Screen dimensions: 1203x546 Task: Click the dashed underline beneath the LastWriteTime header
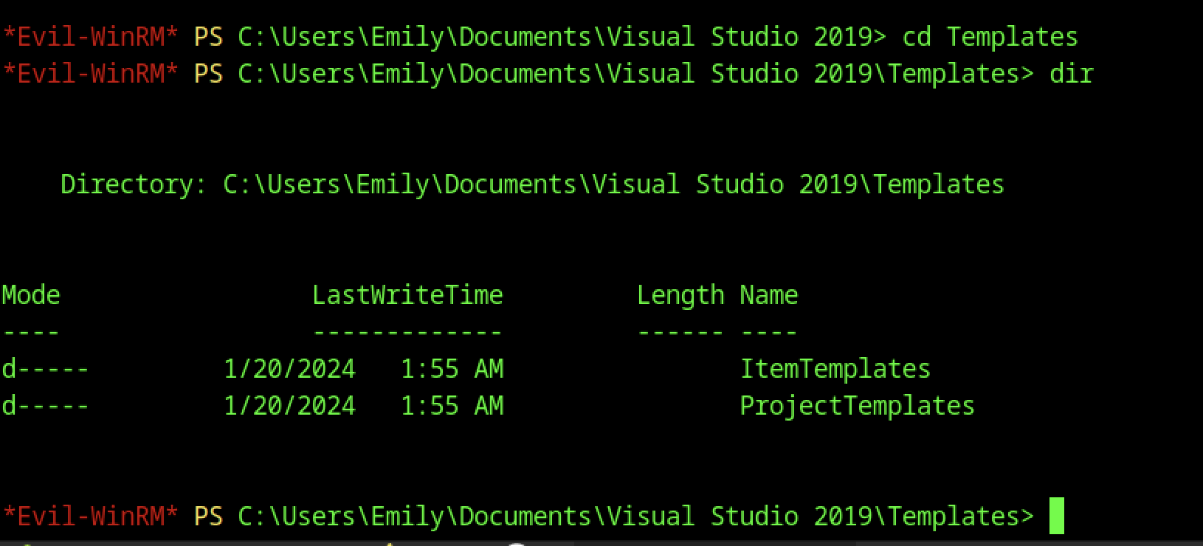(407, 332)
